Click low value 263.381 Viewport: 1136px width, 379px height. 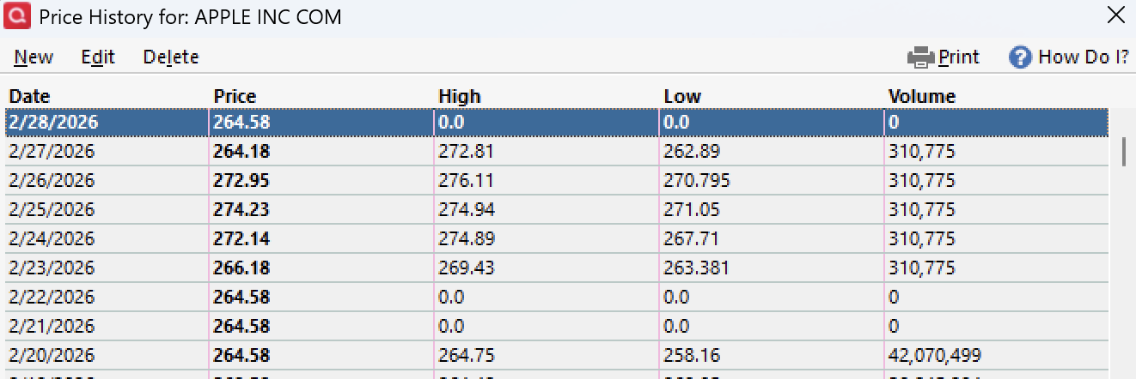[696, 268]
